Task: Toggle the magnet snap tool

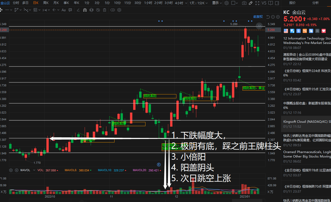Action: click(x=85, y=10)
